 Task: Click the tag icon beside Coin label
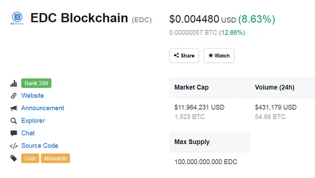tap(14, 158)
